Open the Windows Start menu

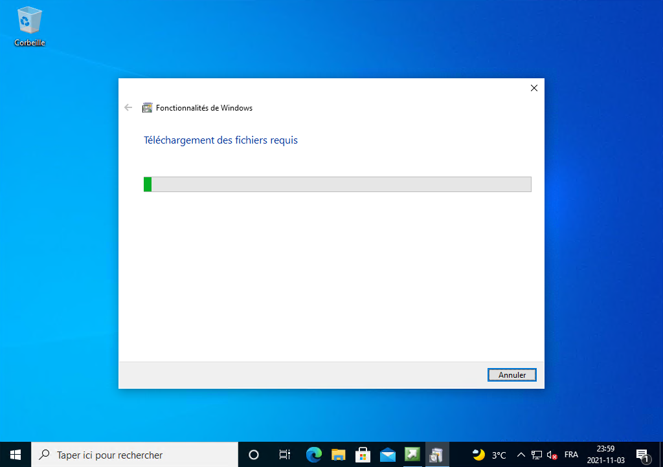tap(16, 455)
